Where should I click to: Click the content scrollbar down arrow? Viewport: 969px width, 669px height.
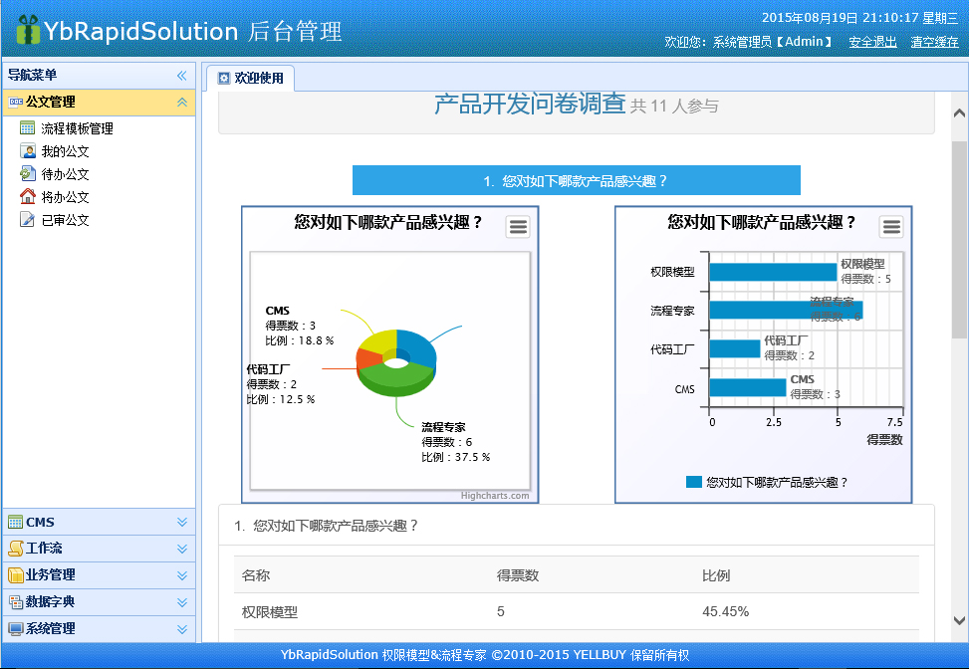click(x=959, y=620)
